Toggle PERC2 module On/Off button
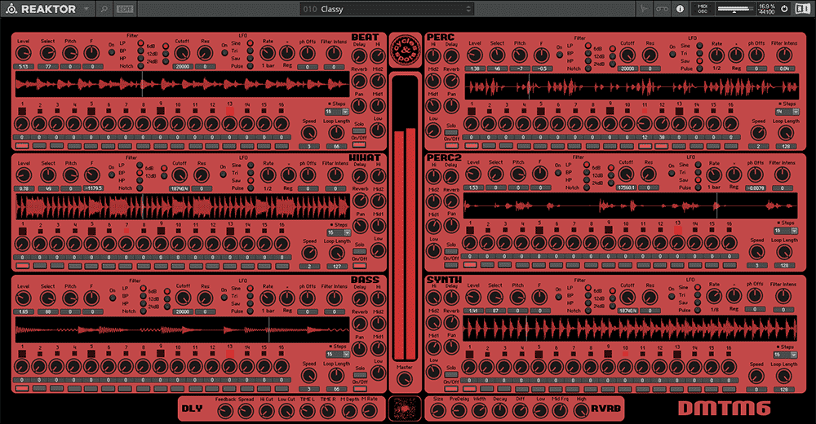Image resolution: width=816 pixels, height=424 pixels. point(451,265)
